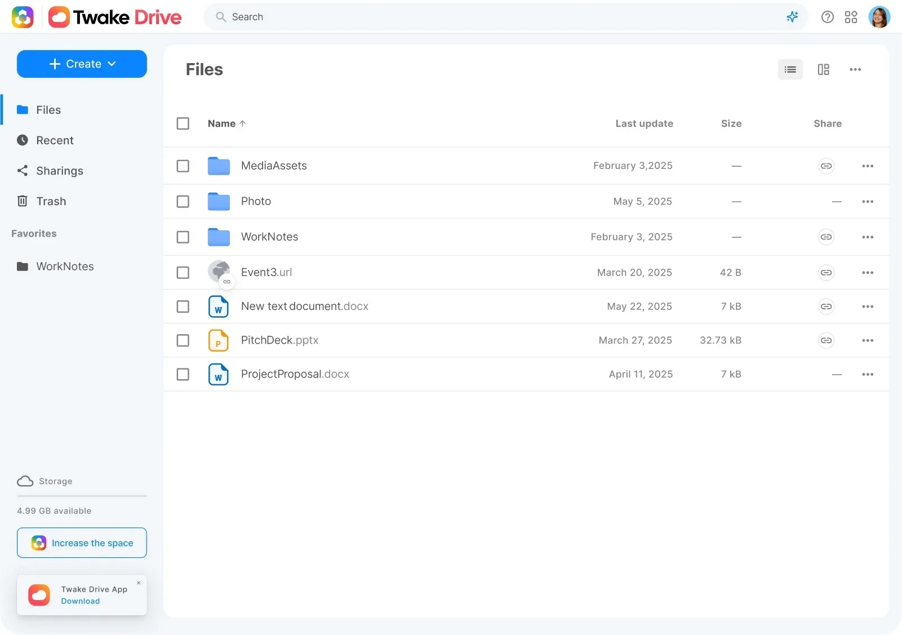Switch to list view
This screenshot has height=635, width=902.
click(790, 69)
